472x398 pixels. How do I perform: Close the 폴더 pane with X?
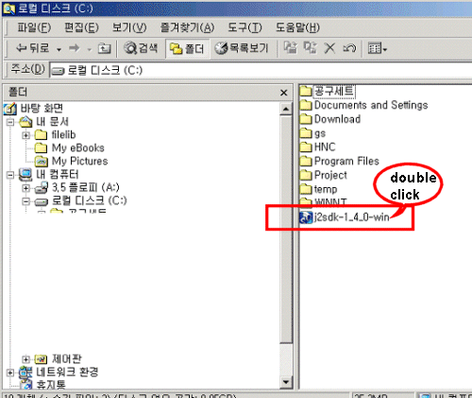[x=283, y=93]
